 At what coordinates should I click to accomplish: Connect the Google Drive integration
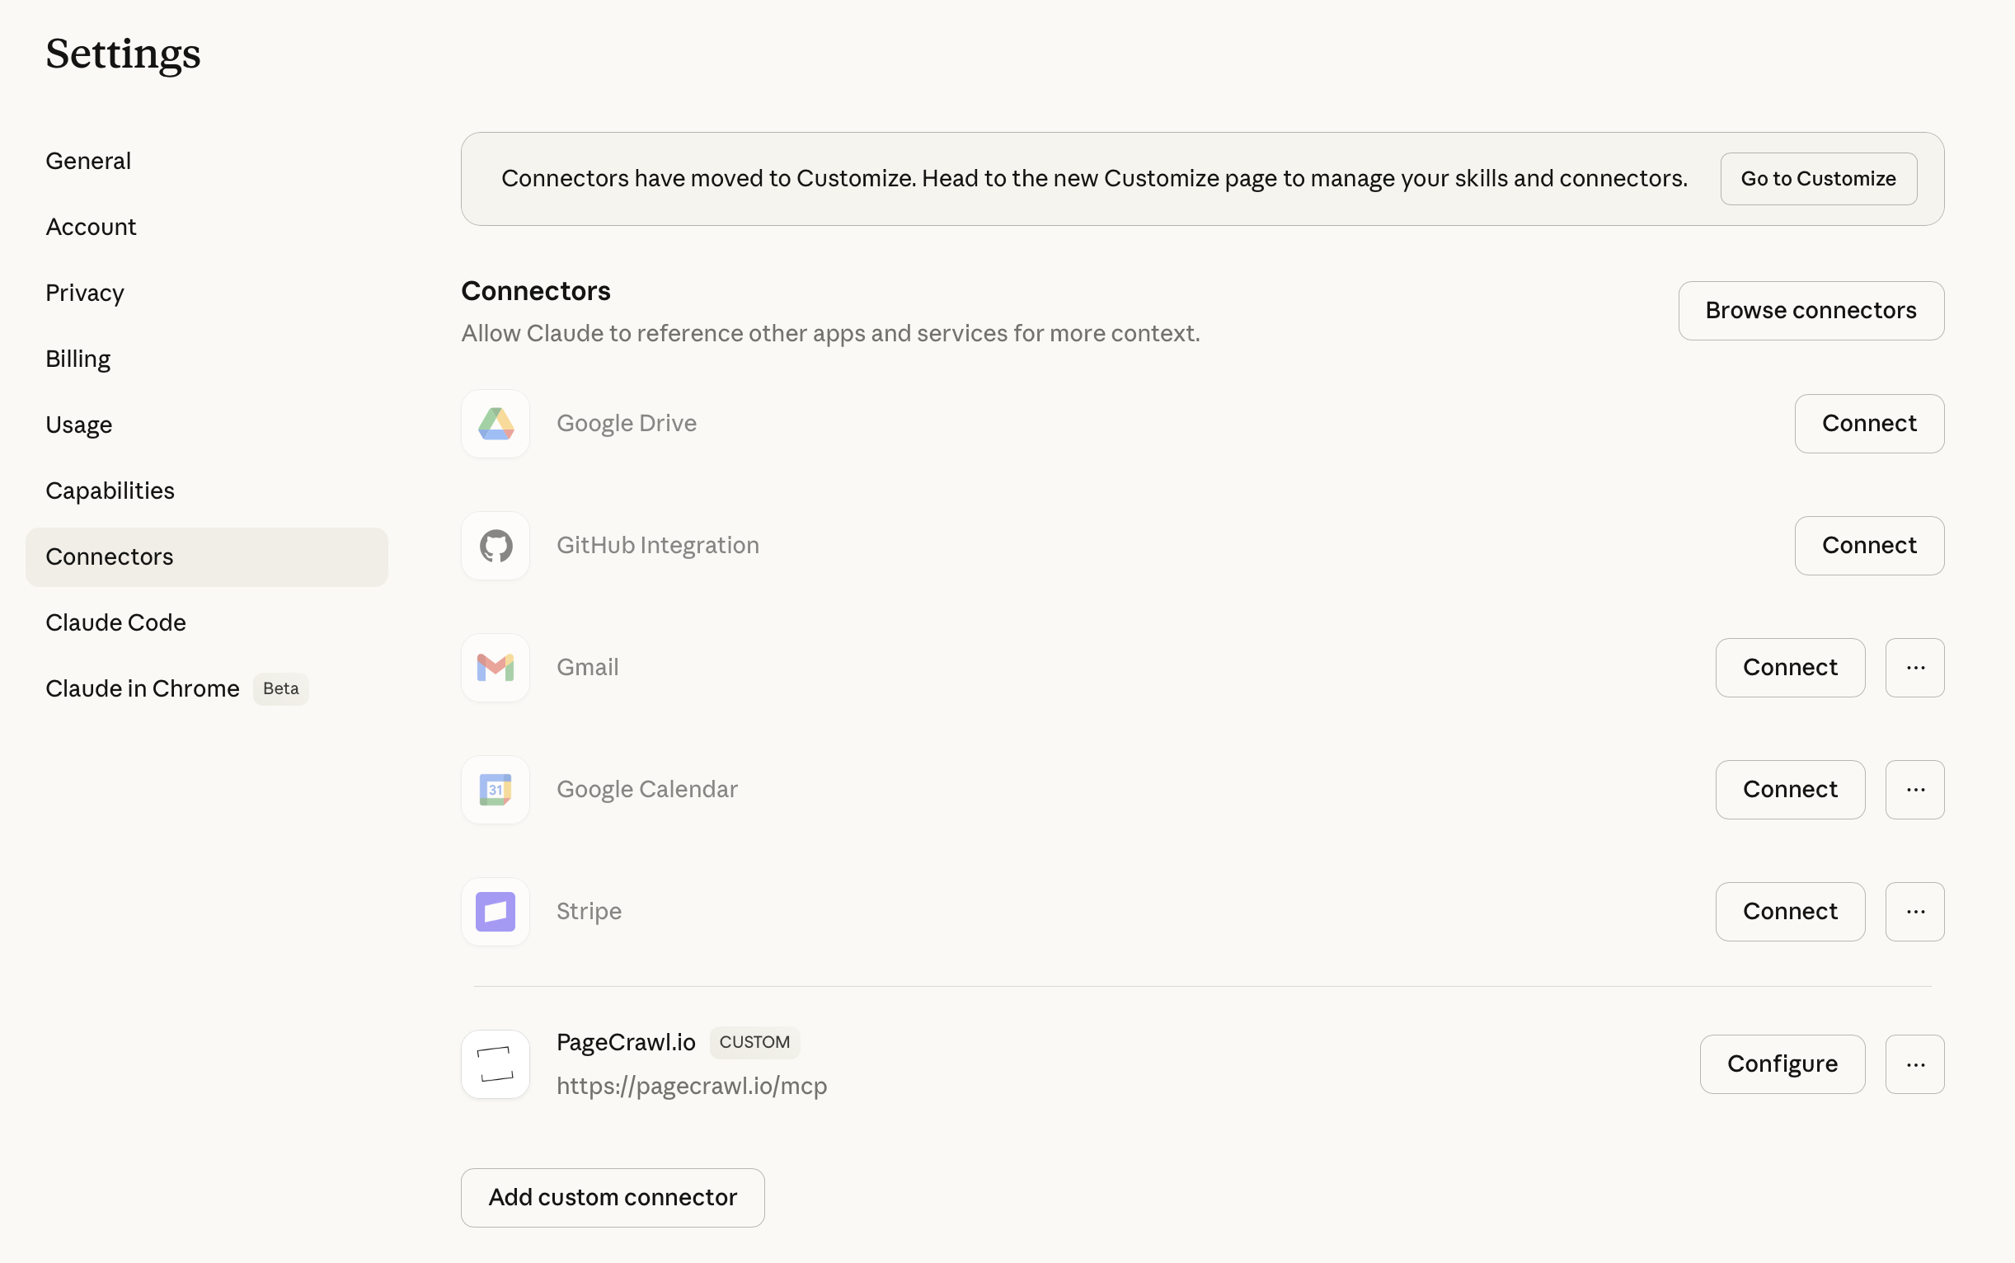[x=1869, y=424]
